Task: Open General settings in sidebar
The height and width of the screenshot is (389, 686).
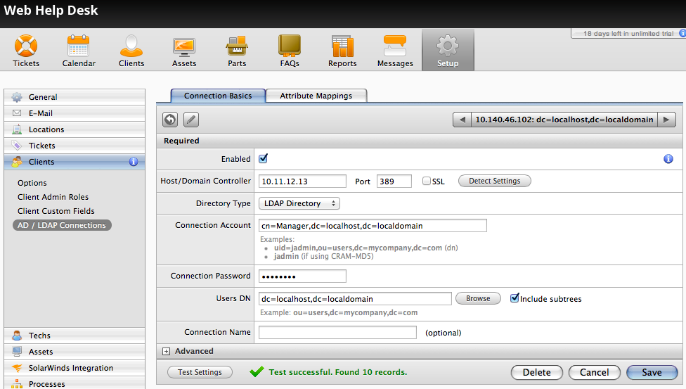Action: click(x=75, y=97)
